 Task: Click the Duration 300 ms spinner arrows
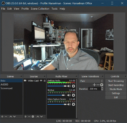tap(102, 89)
